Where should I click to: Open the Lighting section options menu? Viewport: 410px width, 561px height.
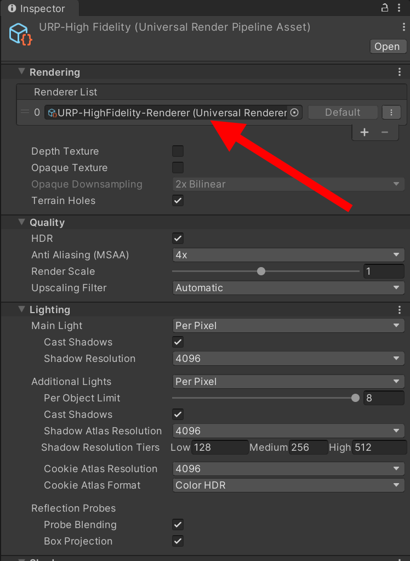click(x=400, y=310)
